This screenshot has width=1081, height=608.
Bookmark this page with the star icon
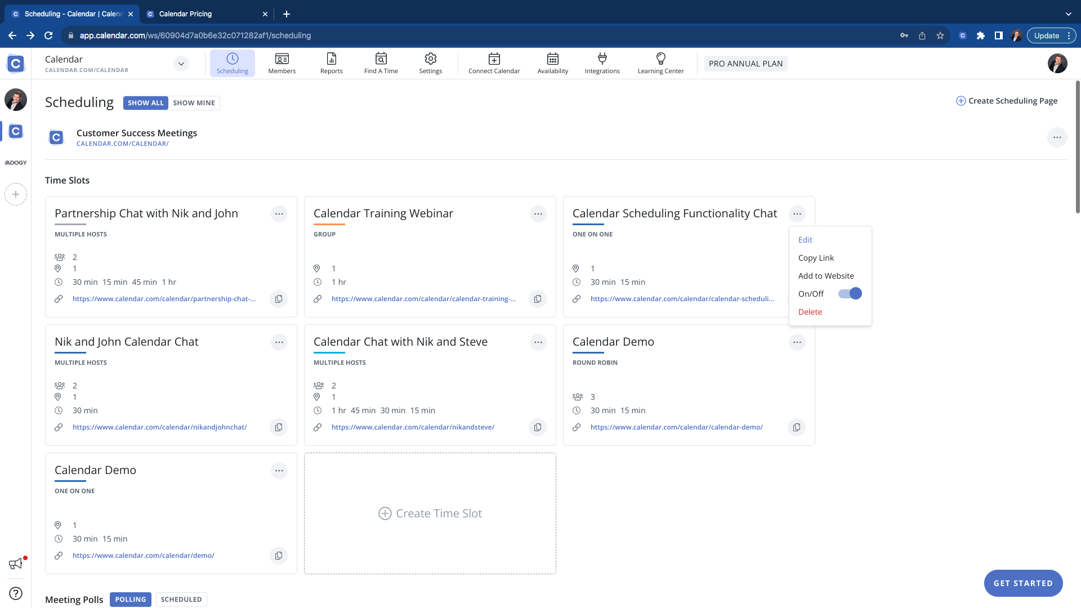tap(940, 35)
